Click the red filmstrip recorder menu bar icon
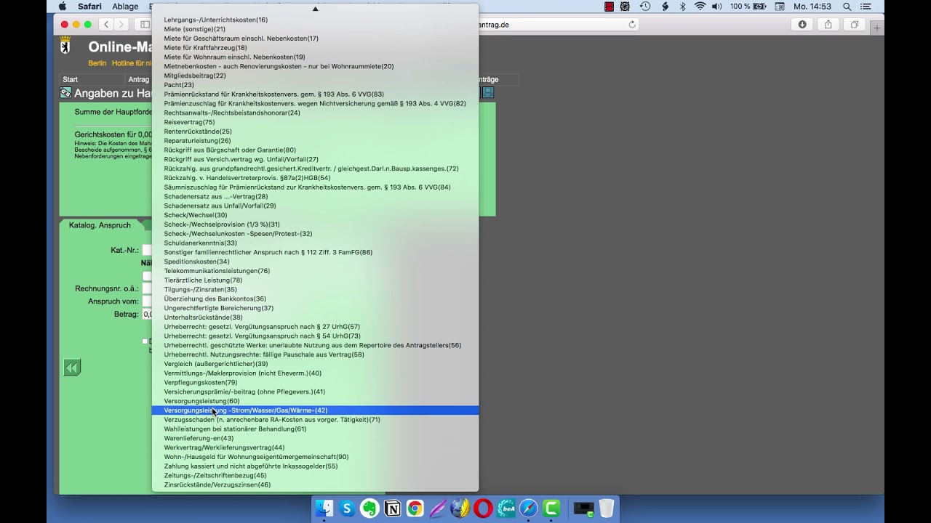Viewport: 931px width, 523px height. 610,7
